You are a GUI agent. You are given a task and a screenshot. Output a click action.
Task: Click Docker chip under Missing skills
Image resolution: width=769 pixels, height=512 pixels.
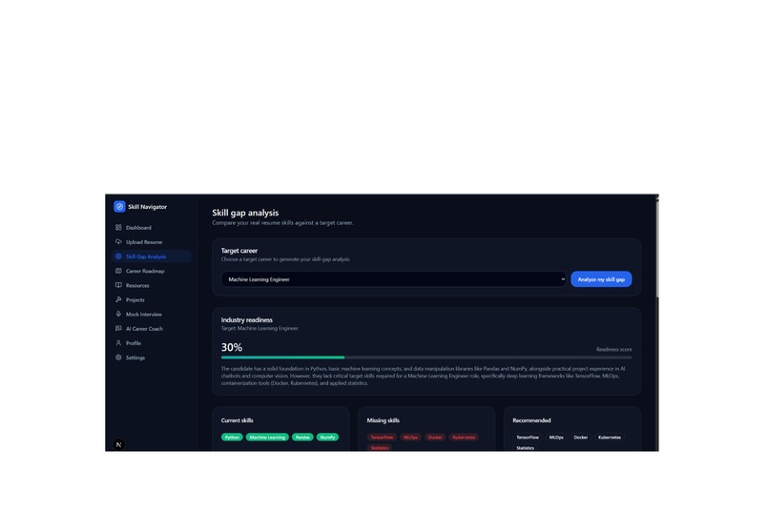pos(435,437)
